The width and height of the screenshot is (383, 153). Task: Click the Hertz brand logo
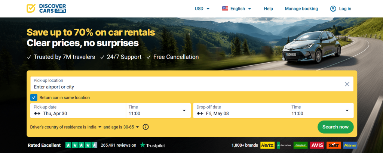coord(267,145)
